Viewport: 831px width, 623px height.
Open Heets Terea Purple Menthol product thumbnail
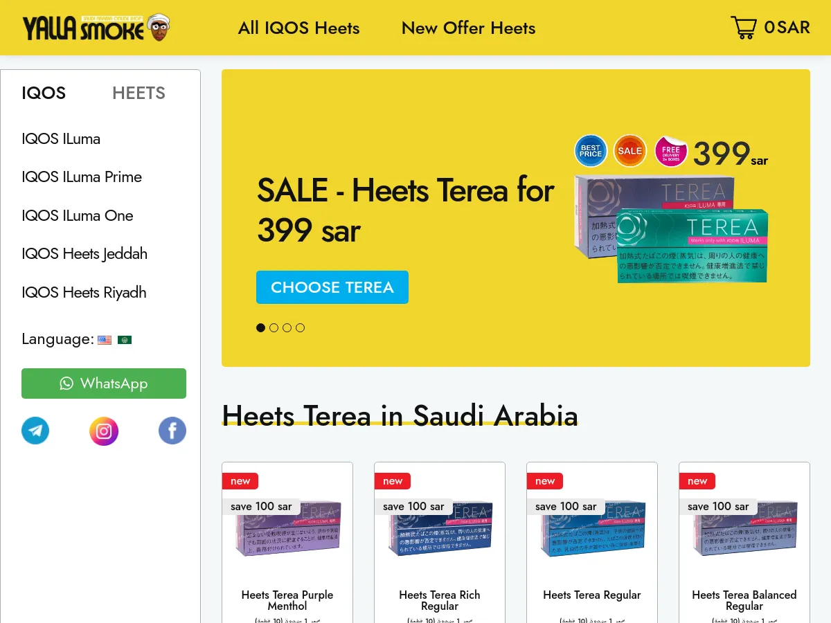point(287,530)
